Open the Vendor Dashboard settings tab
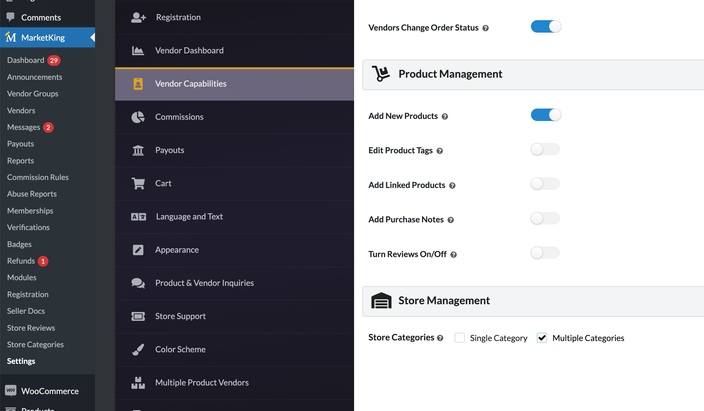This screenshot has height=411, width=704. click(x=234, y=51)
